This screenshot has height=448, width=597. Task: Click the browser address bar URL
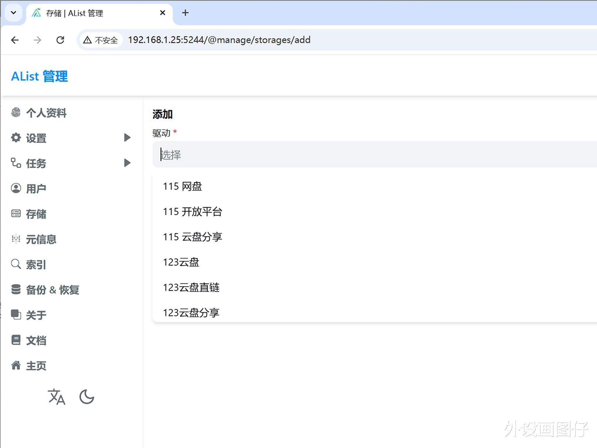(219, 40)
